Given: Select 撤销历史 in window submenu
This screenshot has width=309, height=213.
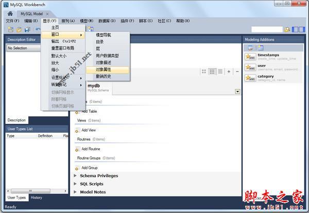Looking at the screenshot, I should click(x=108, y=76).
